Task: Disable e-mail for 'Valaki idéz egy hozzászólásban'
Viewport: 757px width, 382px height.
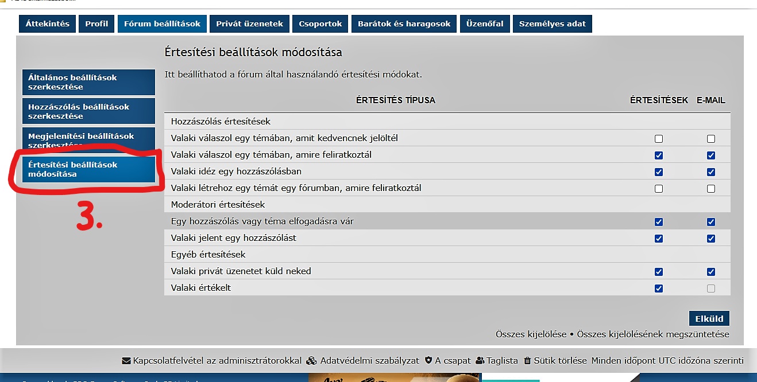Action: click(710, 171)
